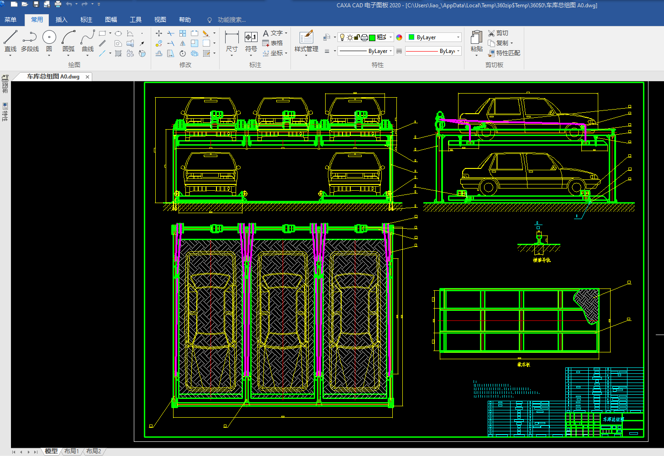Toggle the layer lock icon
Screen dimensions: 664x456
click(357, 37)
